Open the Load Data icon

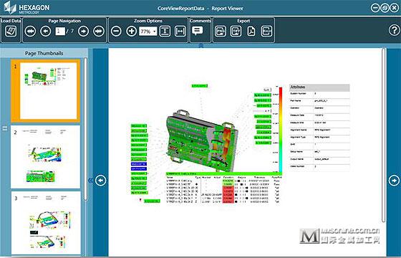(11, 32)
